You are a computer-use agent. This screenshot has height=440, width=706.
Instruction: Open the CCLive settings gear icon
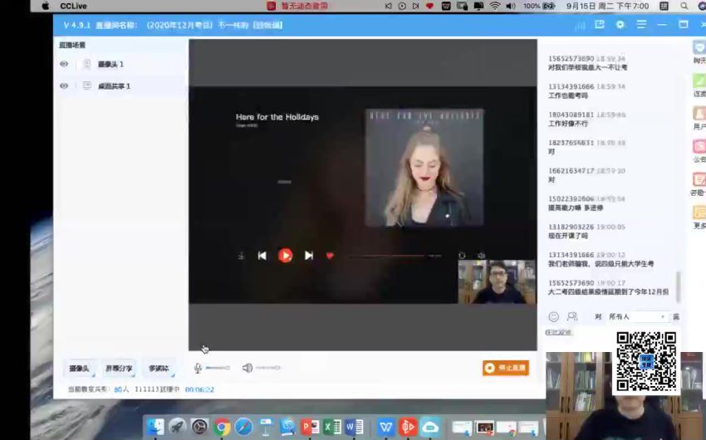(620, 25)
